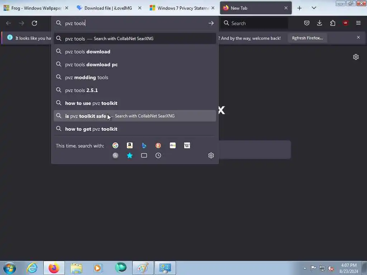Open the uBlock Origin extension icon
367x275 pixels.
coord(345,23)
